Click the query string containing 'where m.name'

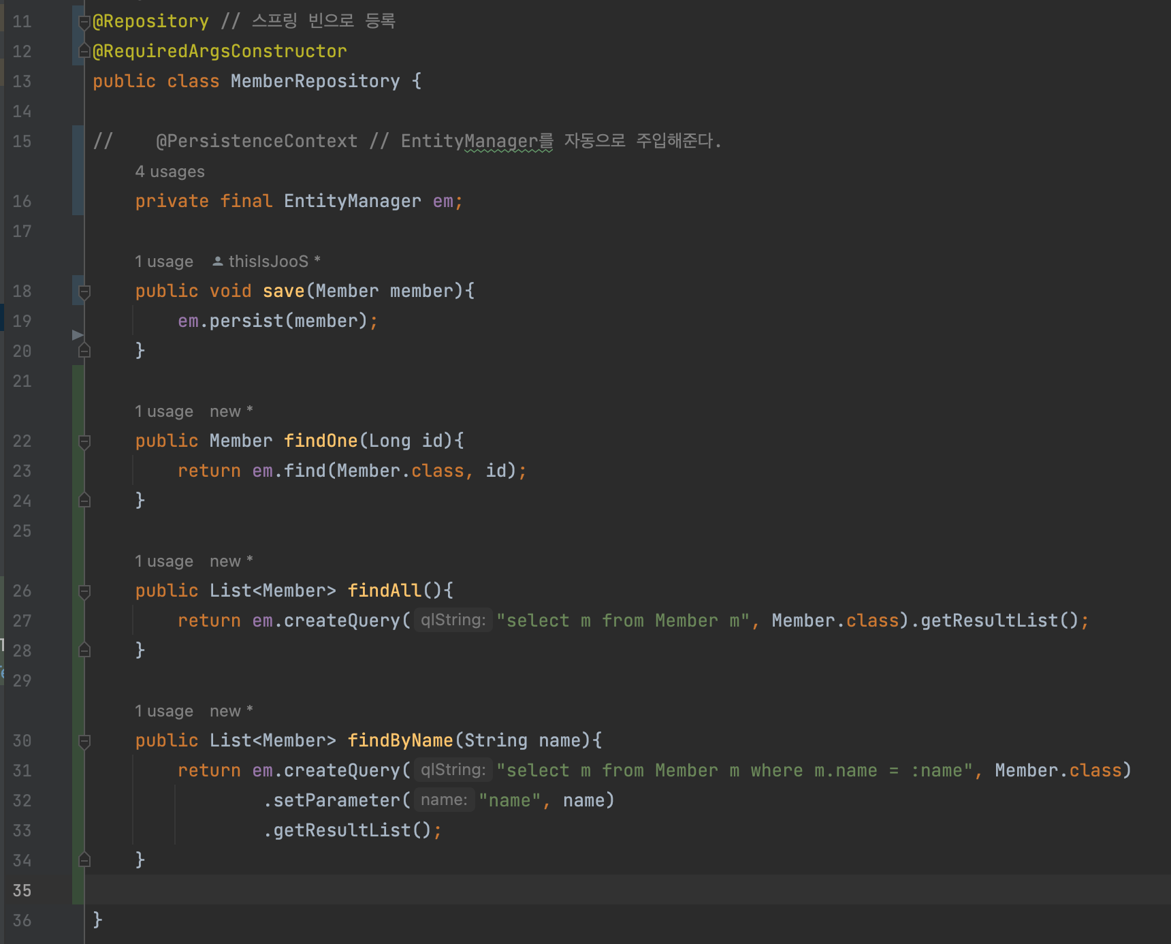[735, 770]
